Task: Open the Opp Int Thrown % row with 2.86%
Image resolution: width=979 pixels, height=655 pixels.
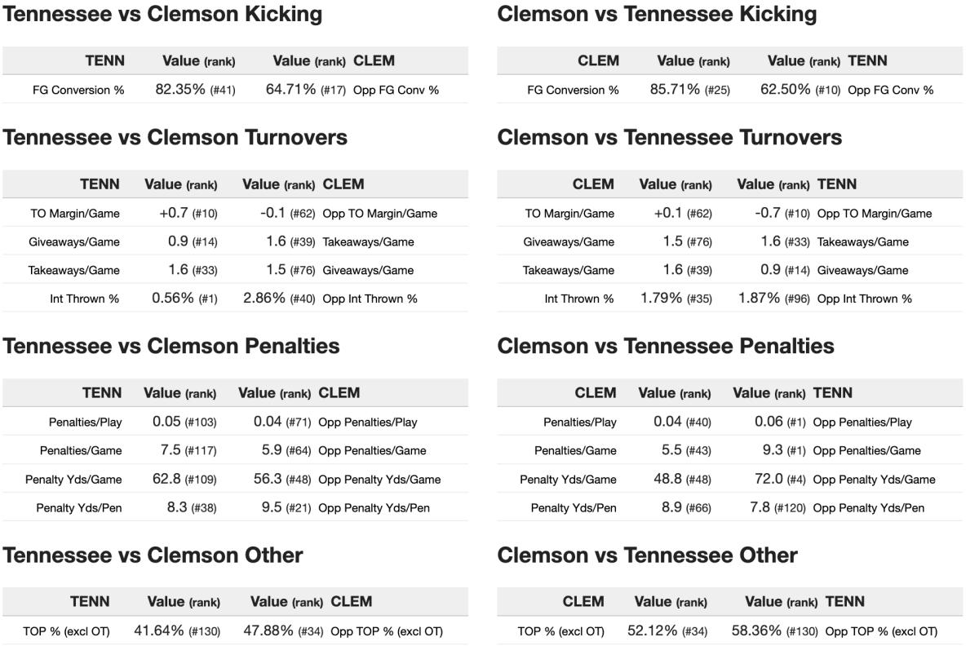Action: pyautogui.click(x=370, y=299)
